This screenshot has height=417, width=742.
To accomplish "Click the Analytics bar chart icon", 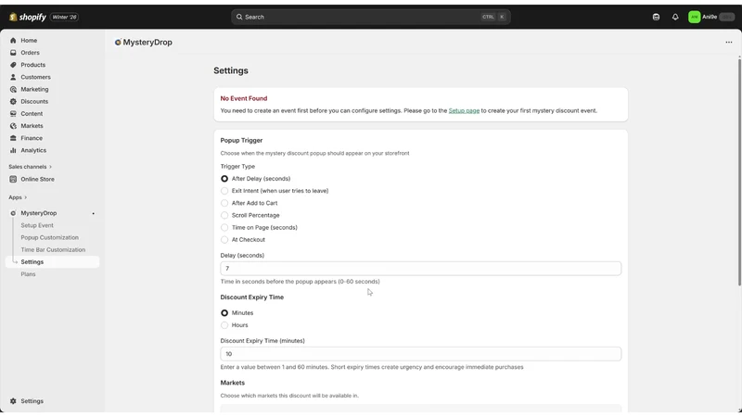I will (13, 150).
